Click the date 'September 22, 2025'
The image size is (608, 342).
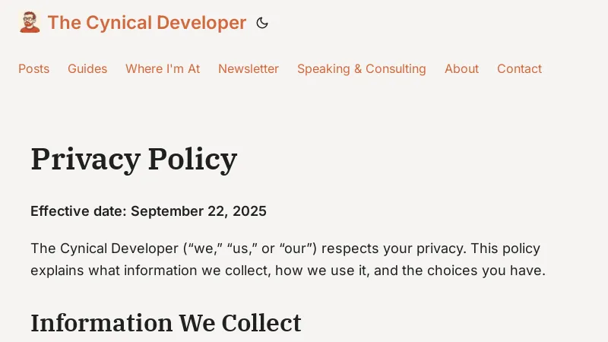click(198, 211)
